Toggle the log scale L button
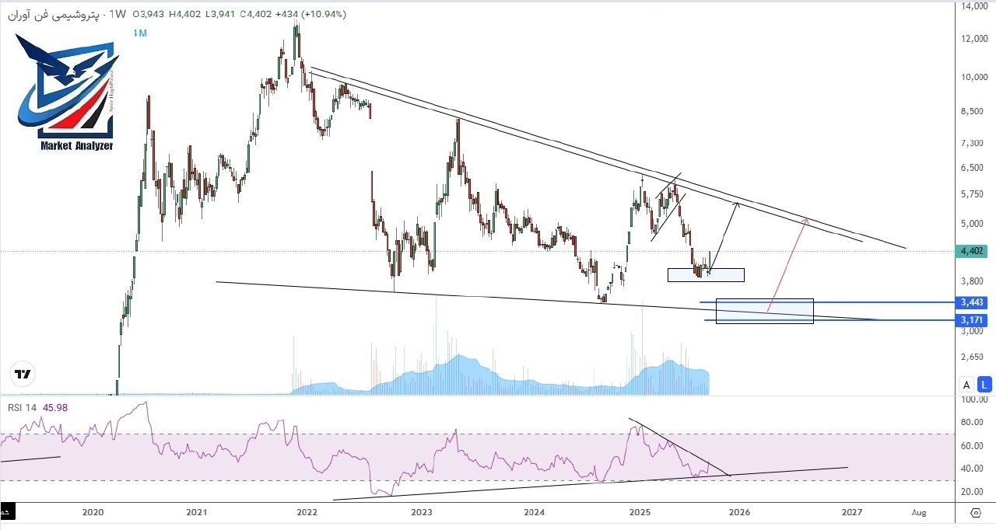Screen dimensions: 996x530 984,384
